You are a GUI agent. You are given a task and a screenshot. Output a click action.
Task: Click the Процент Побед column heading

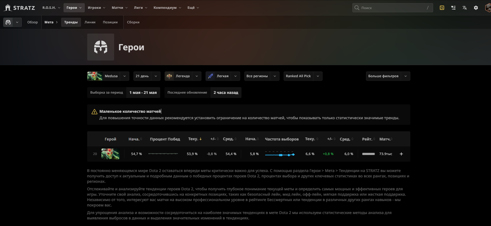[165, 139]
